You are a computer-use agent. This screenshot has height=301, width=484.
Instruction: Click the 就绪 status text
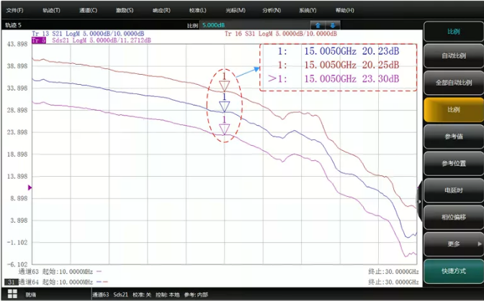pyautogui.click(x=31, y=295)
